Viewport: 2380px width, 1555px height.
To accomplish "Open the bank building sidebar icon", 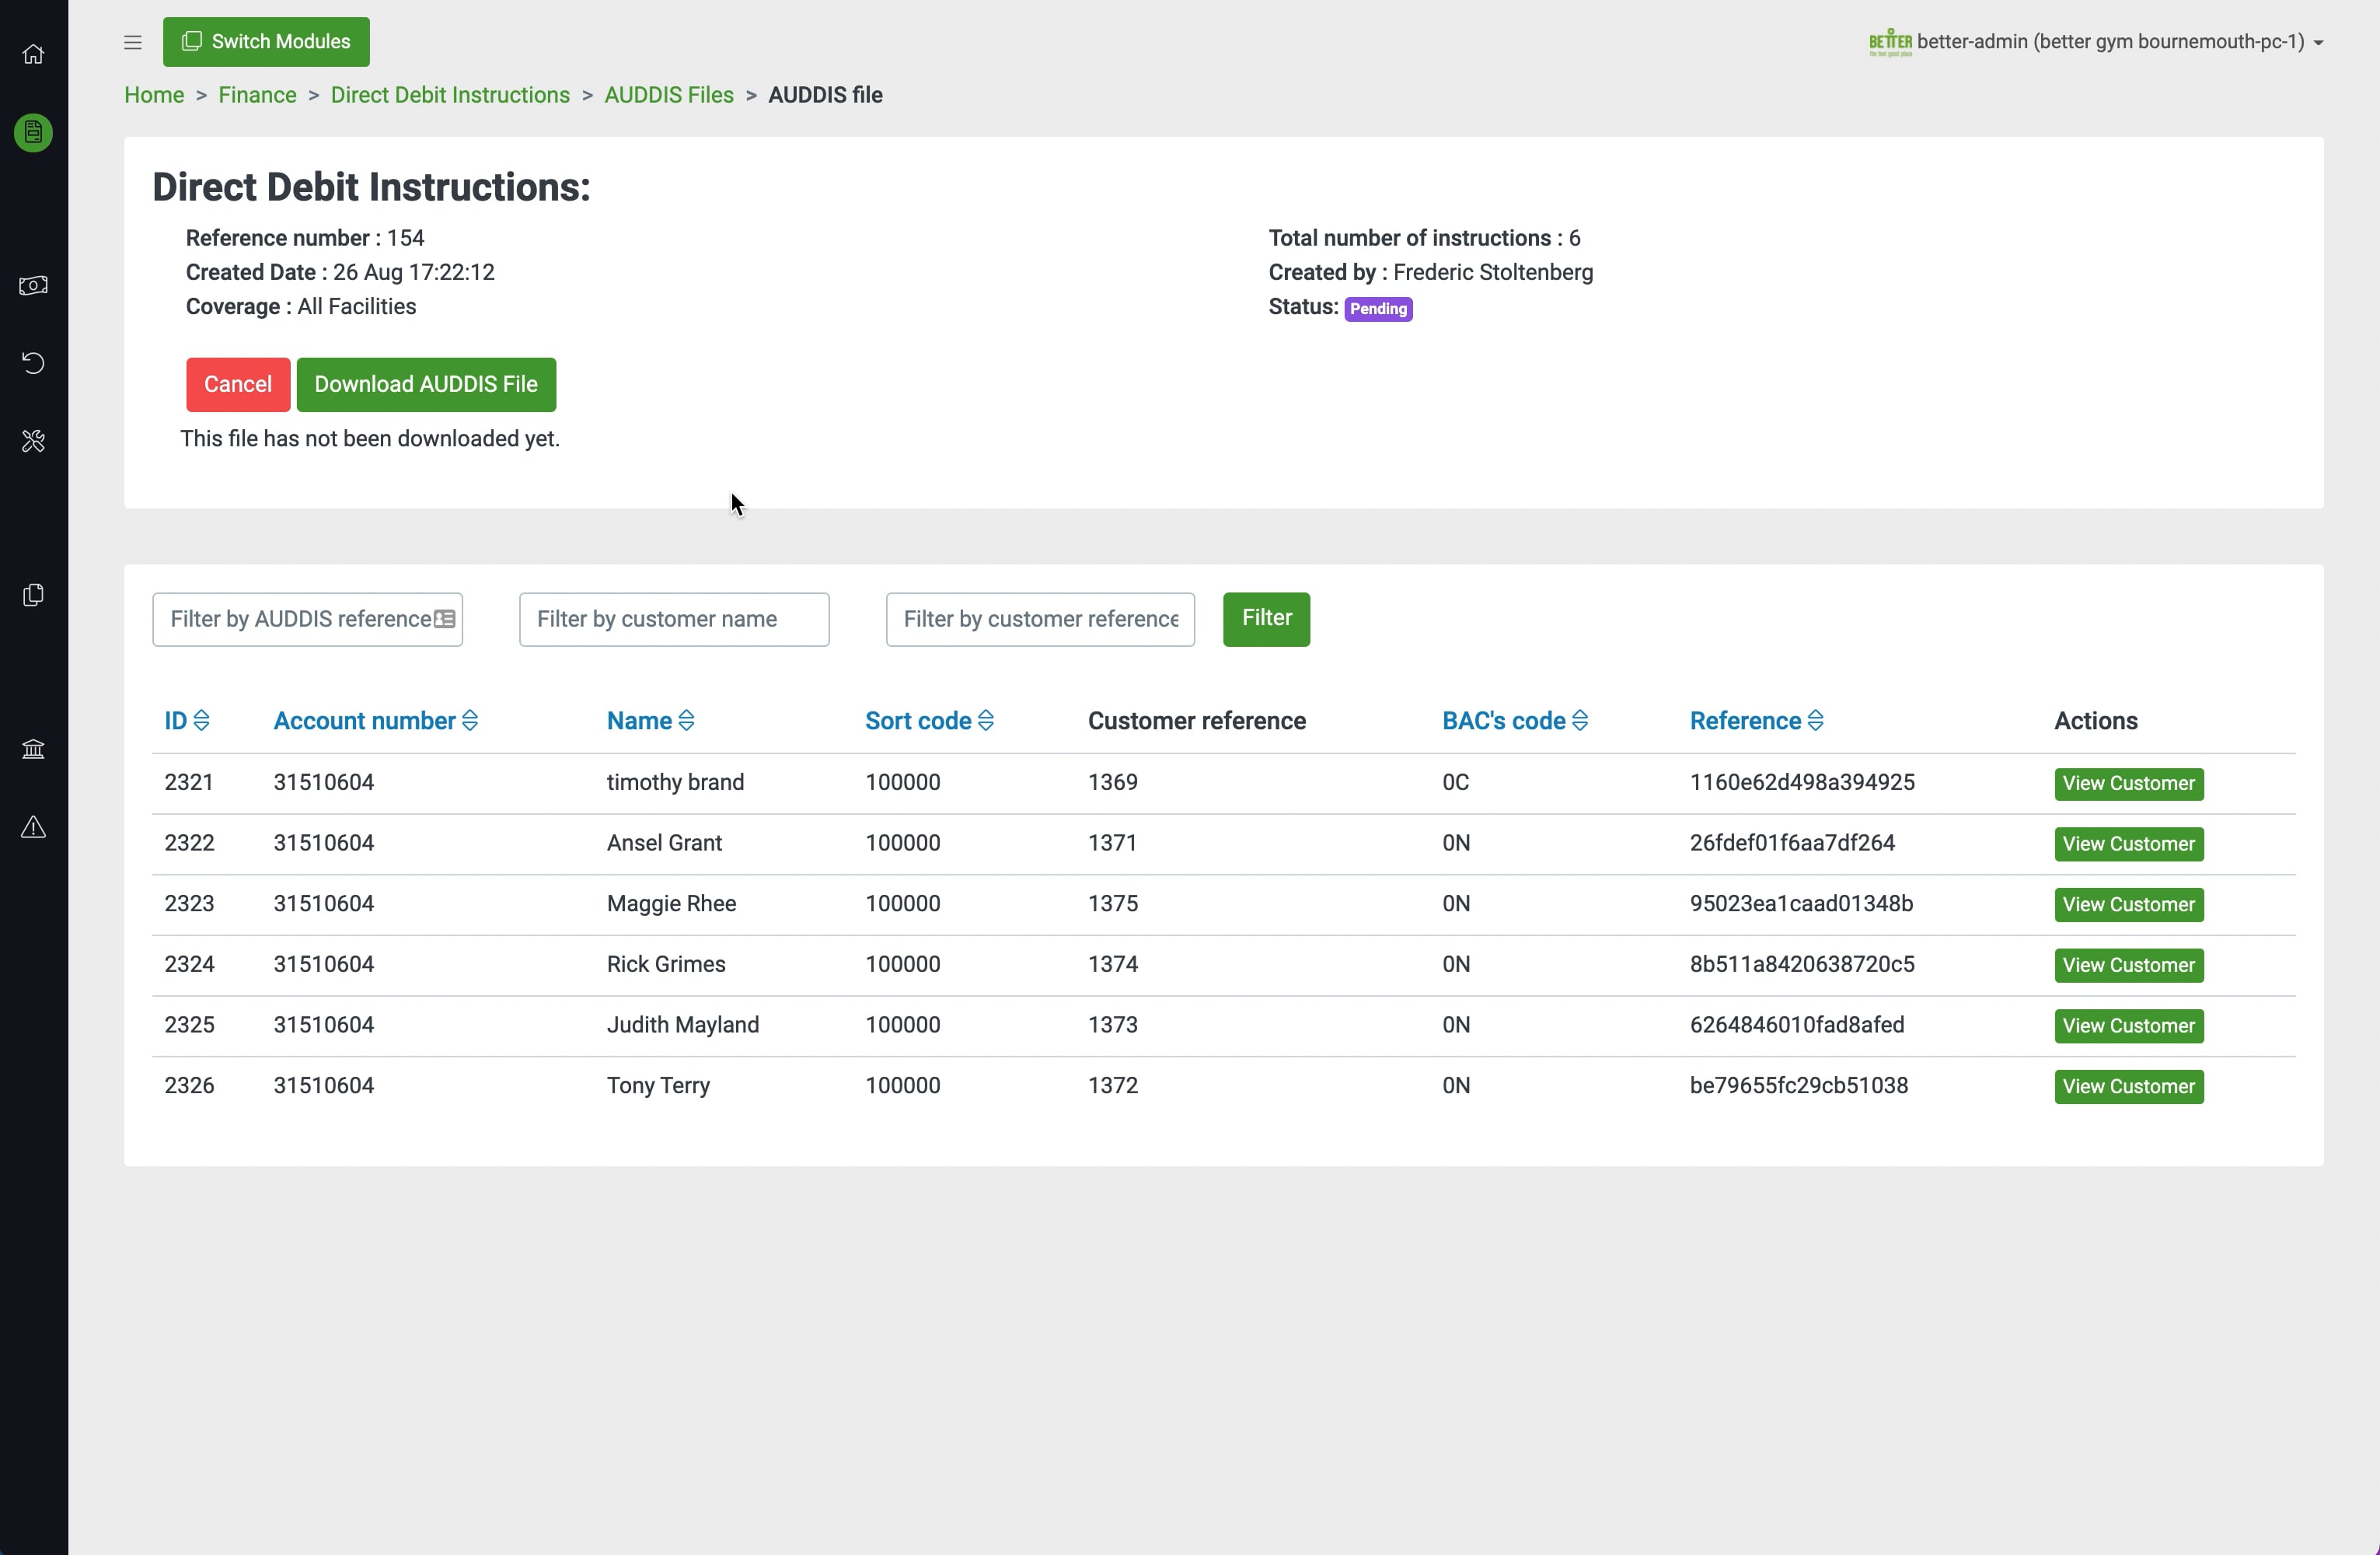I will pos(33,749).
